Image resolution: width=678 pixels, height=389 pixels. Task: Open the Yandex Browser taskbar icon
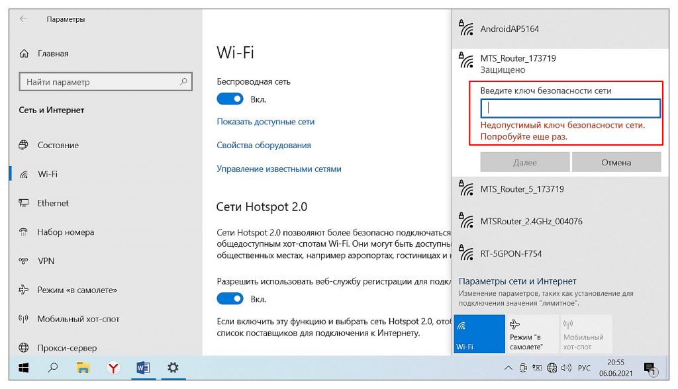(x=114, y=367)
